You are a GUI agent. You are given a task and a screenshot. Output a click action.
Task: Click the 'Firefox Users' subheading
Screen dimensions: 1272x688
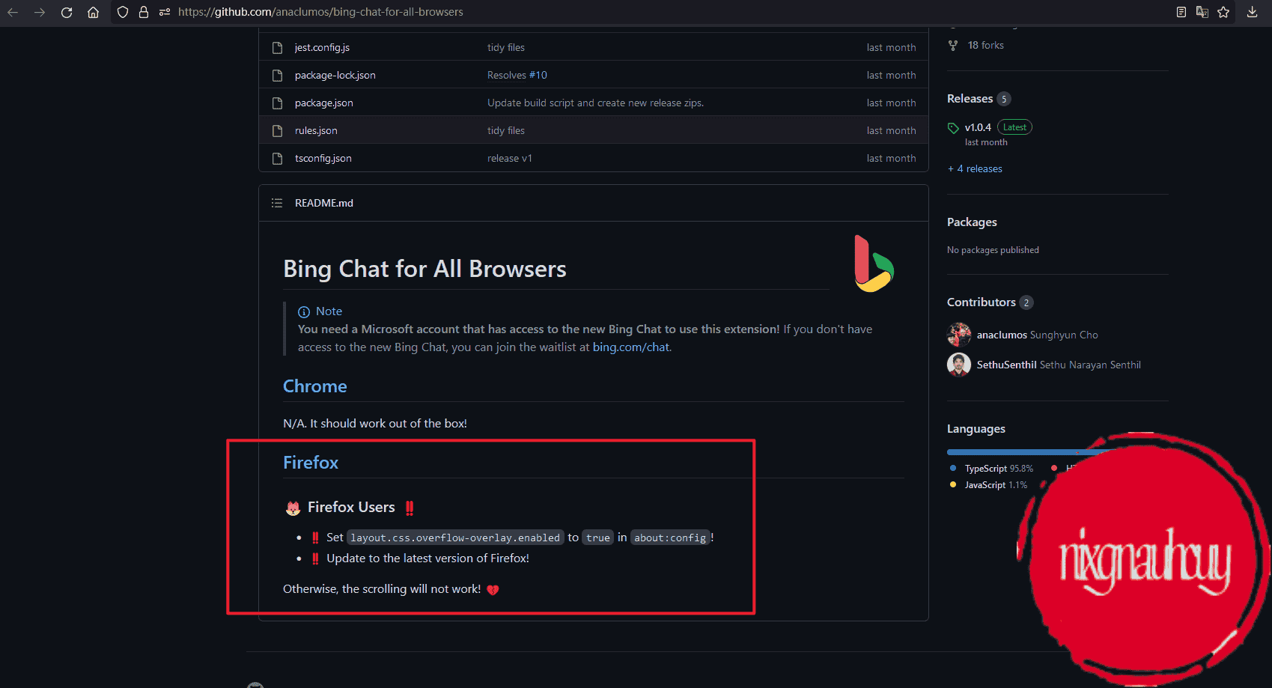click(x=351, y=508)
